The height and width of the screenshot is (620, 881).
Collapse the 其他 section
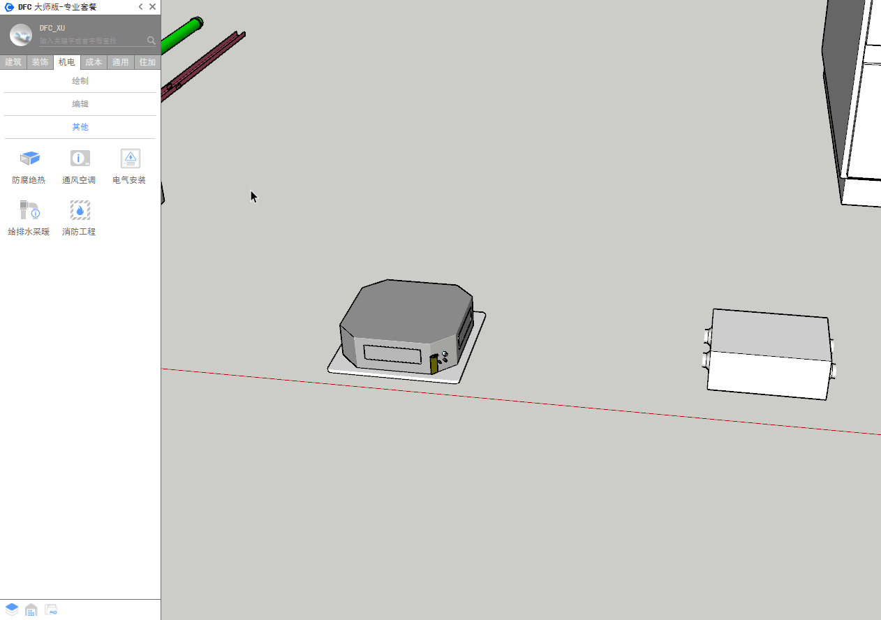click(80, 127)
